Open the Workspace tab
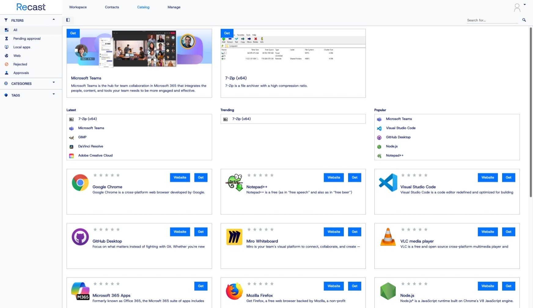 [78, 7]
